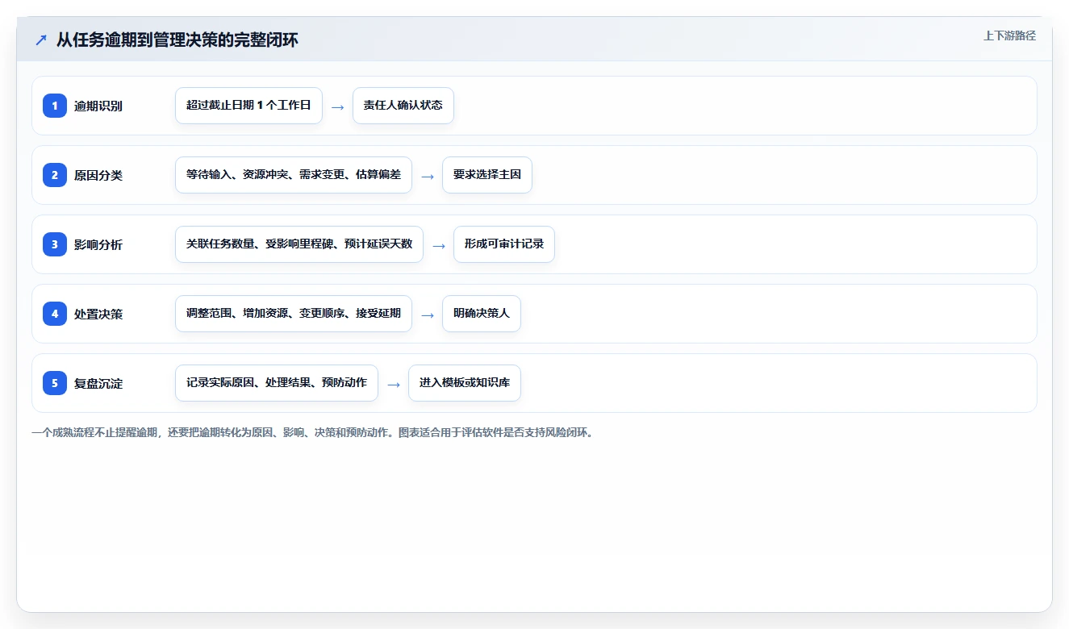Click the 记录实际原因 review box
Viewport: 1069px width, 629px height.
pyautogui.click(x=277, y=383)
